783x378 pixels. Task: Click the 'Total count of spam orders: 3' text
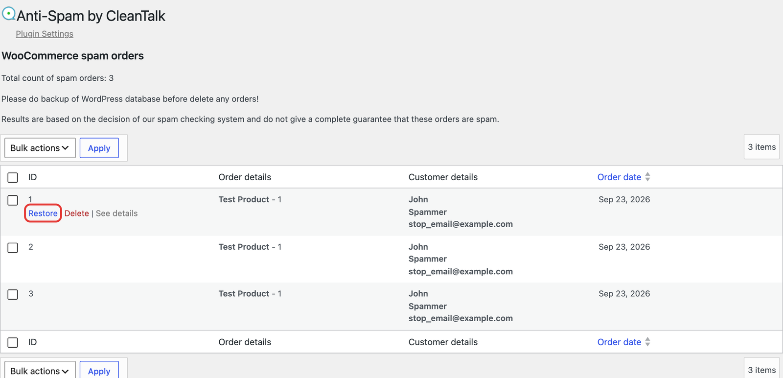[x=58, y=78]
